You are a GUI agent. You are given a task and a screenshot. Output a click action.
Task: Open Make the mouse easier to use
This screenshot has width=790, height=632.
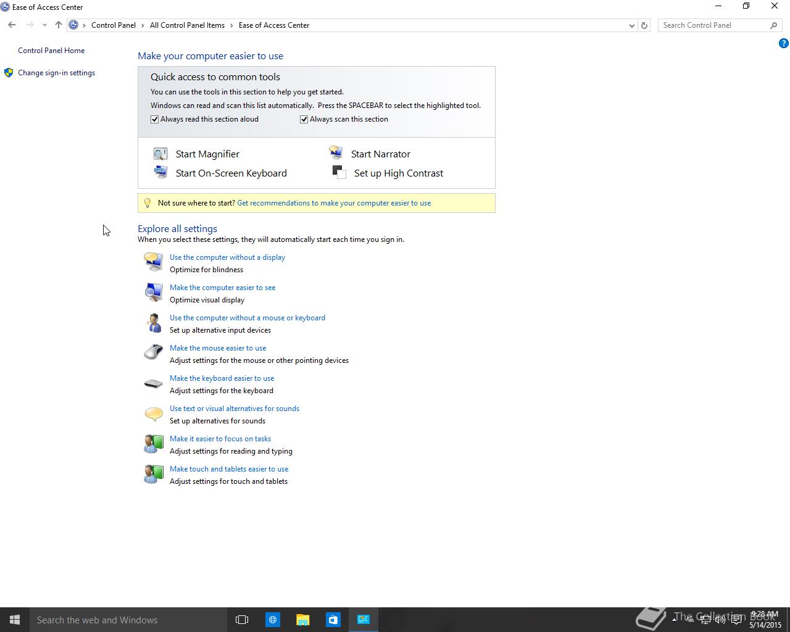218,348
